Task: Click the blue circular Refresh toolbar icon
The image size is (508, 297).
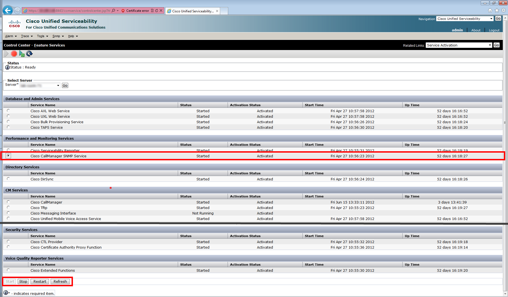Action: tap(29, 54)
